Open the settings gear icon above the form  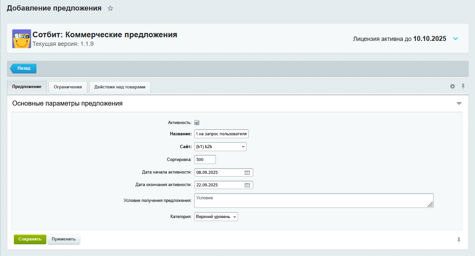[452, 86]
